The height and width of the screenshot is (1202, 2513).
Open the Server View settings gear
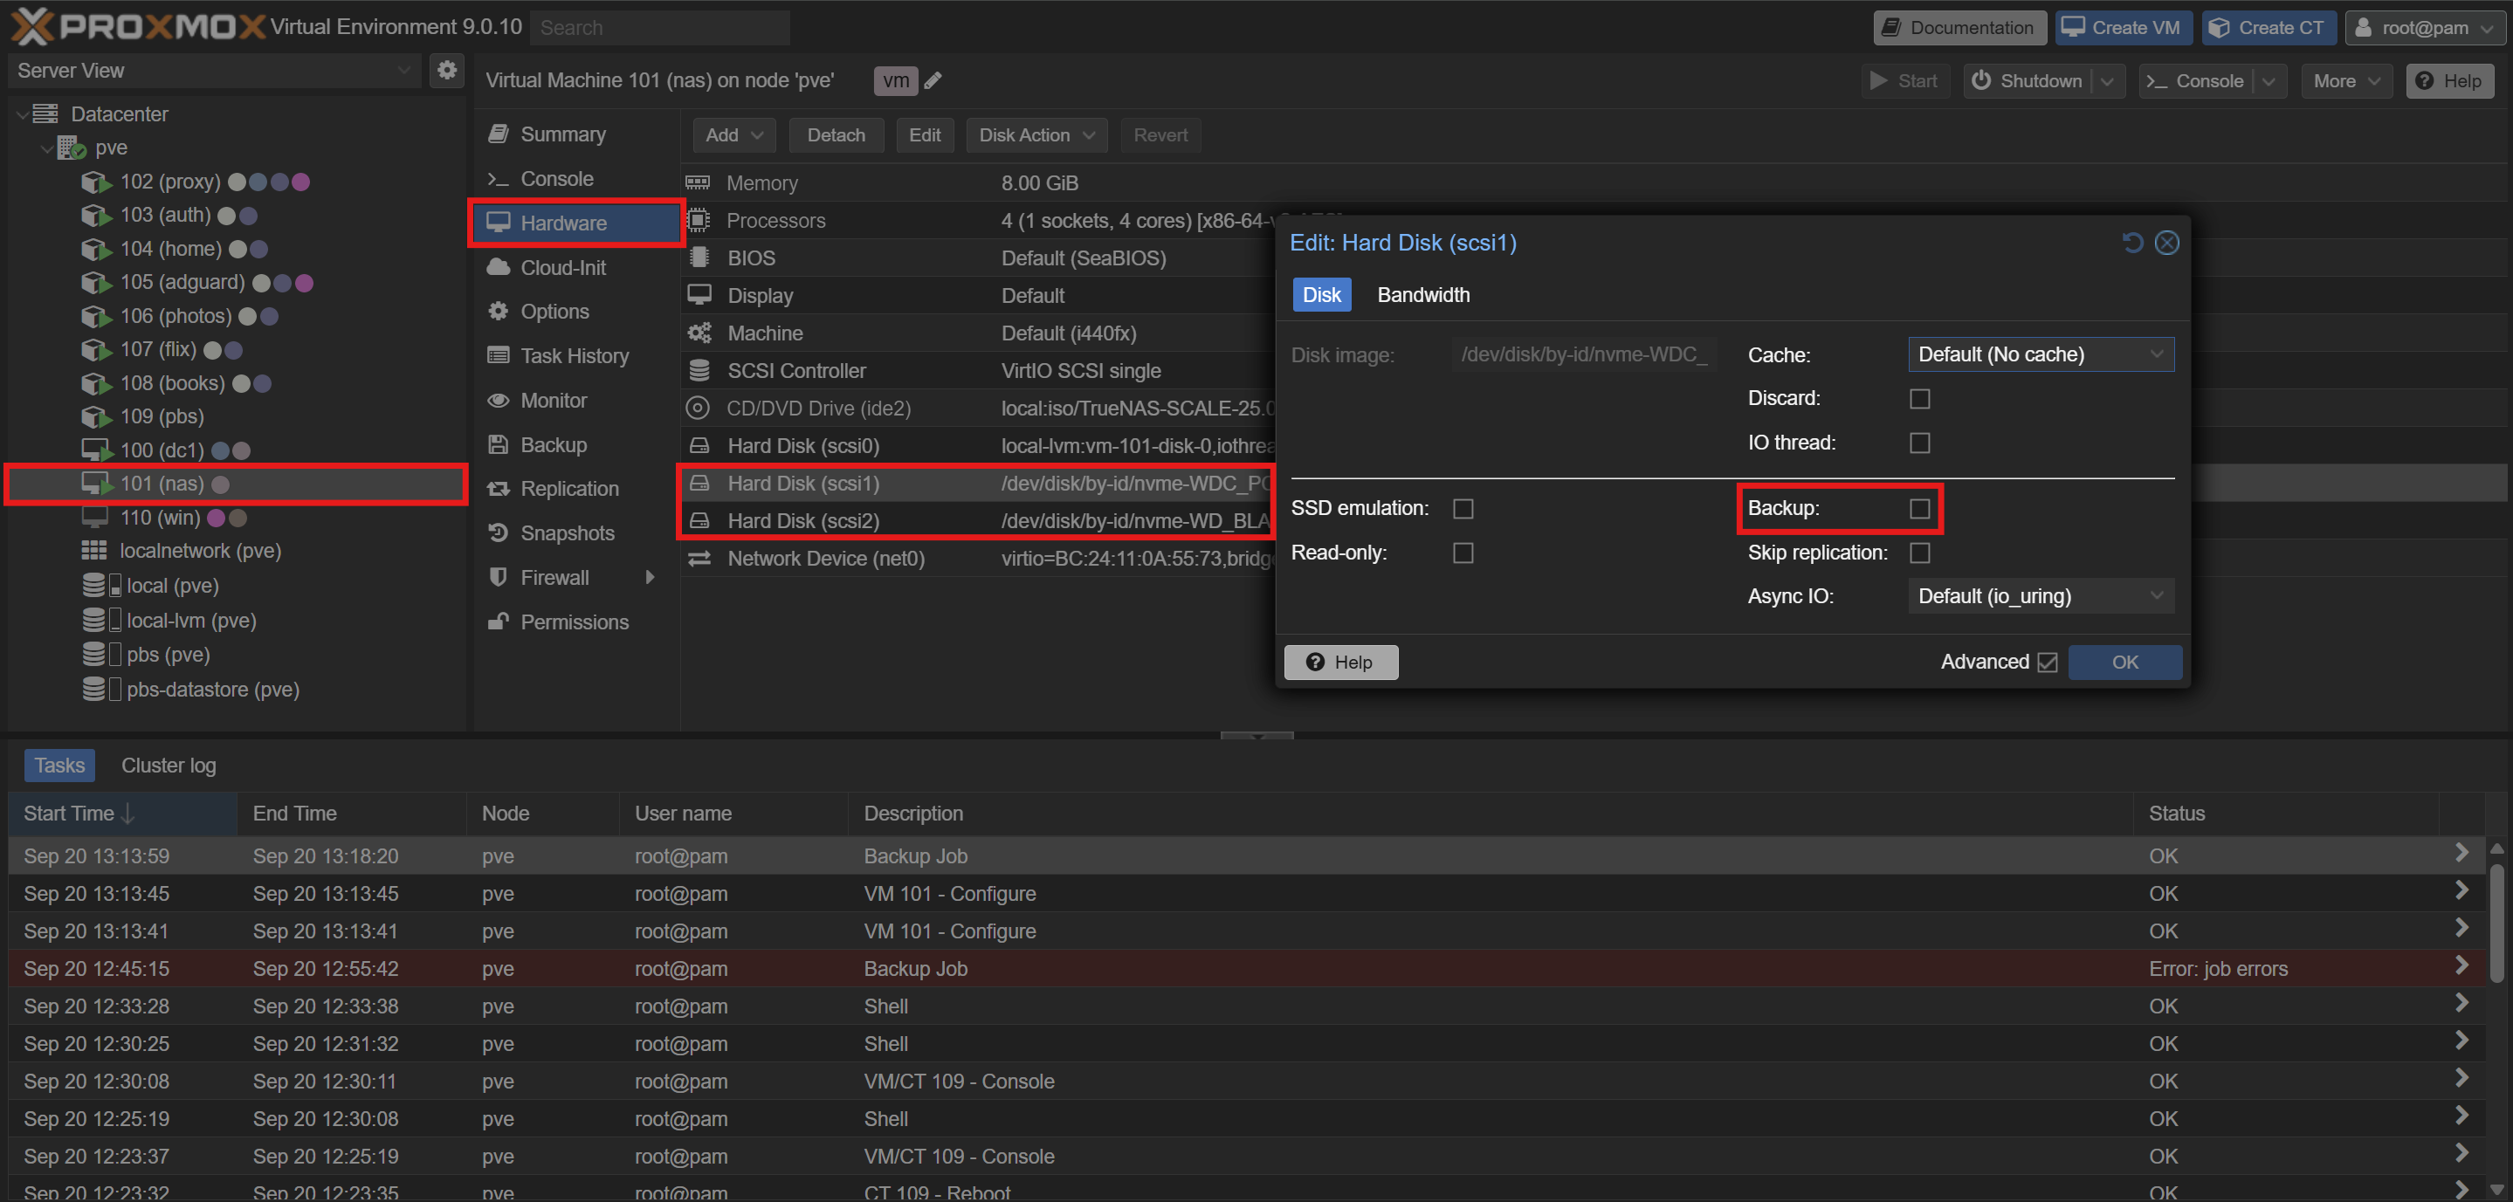447,70
